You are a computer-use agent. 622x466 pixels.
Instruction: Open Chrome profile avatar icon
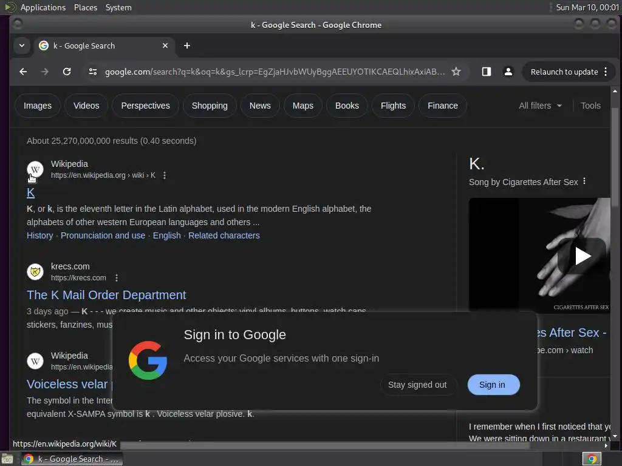click(x=508, y=72)
